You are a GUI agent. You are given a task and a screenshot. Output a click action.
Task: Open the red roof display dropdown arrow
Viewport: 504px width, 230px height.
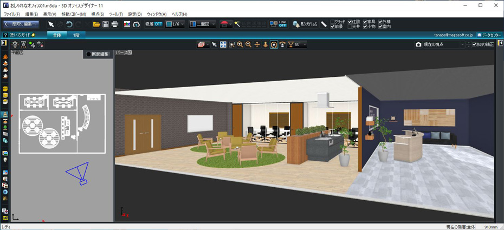click(x=230, y=24)
